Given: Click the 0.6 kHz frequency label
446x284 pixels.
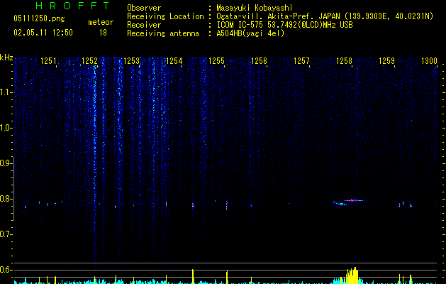Looking at the screenshot, I should tap(6, 270).
